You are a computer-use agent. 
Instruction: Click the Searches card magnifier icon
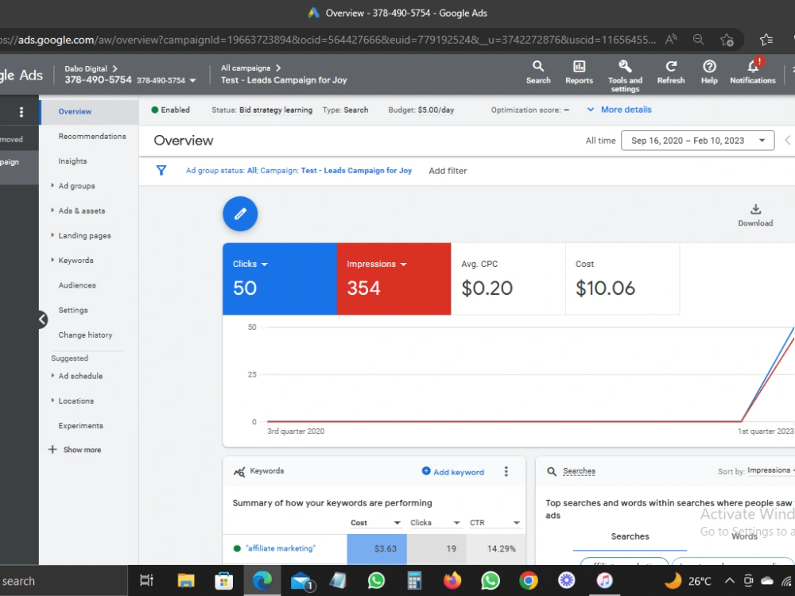(552, 472)
